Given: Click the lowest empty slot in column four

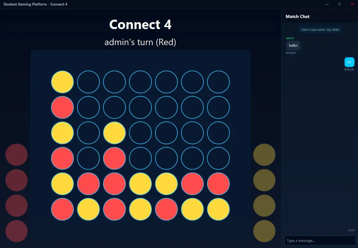Looking at the screenshot, I should pos(141,158).
